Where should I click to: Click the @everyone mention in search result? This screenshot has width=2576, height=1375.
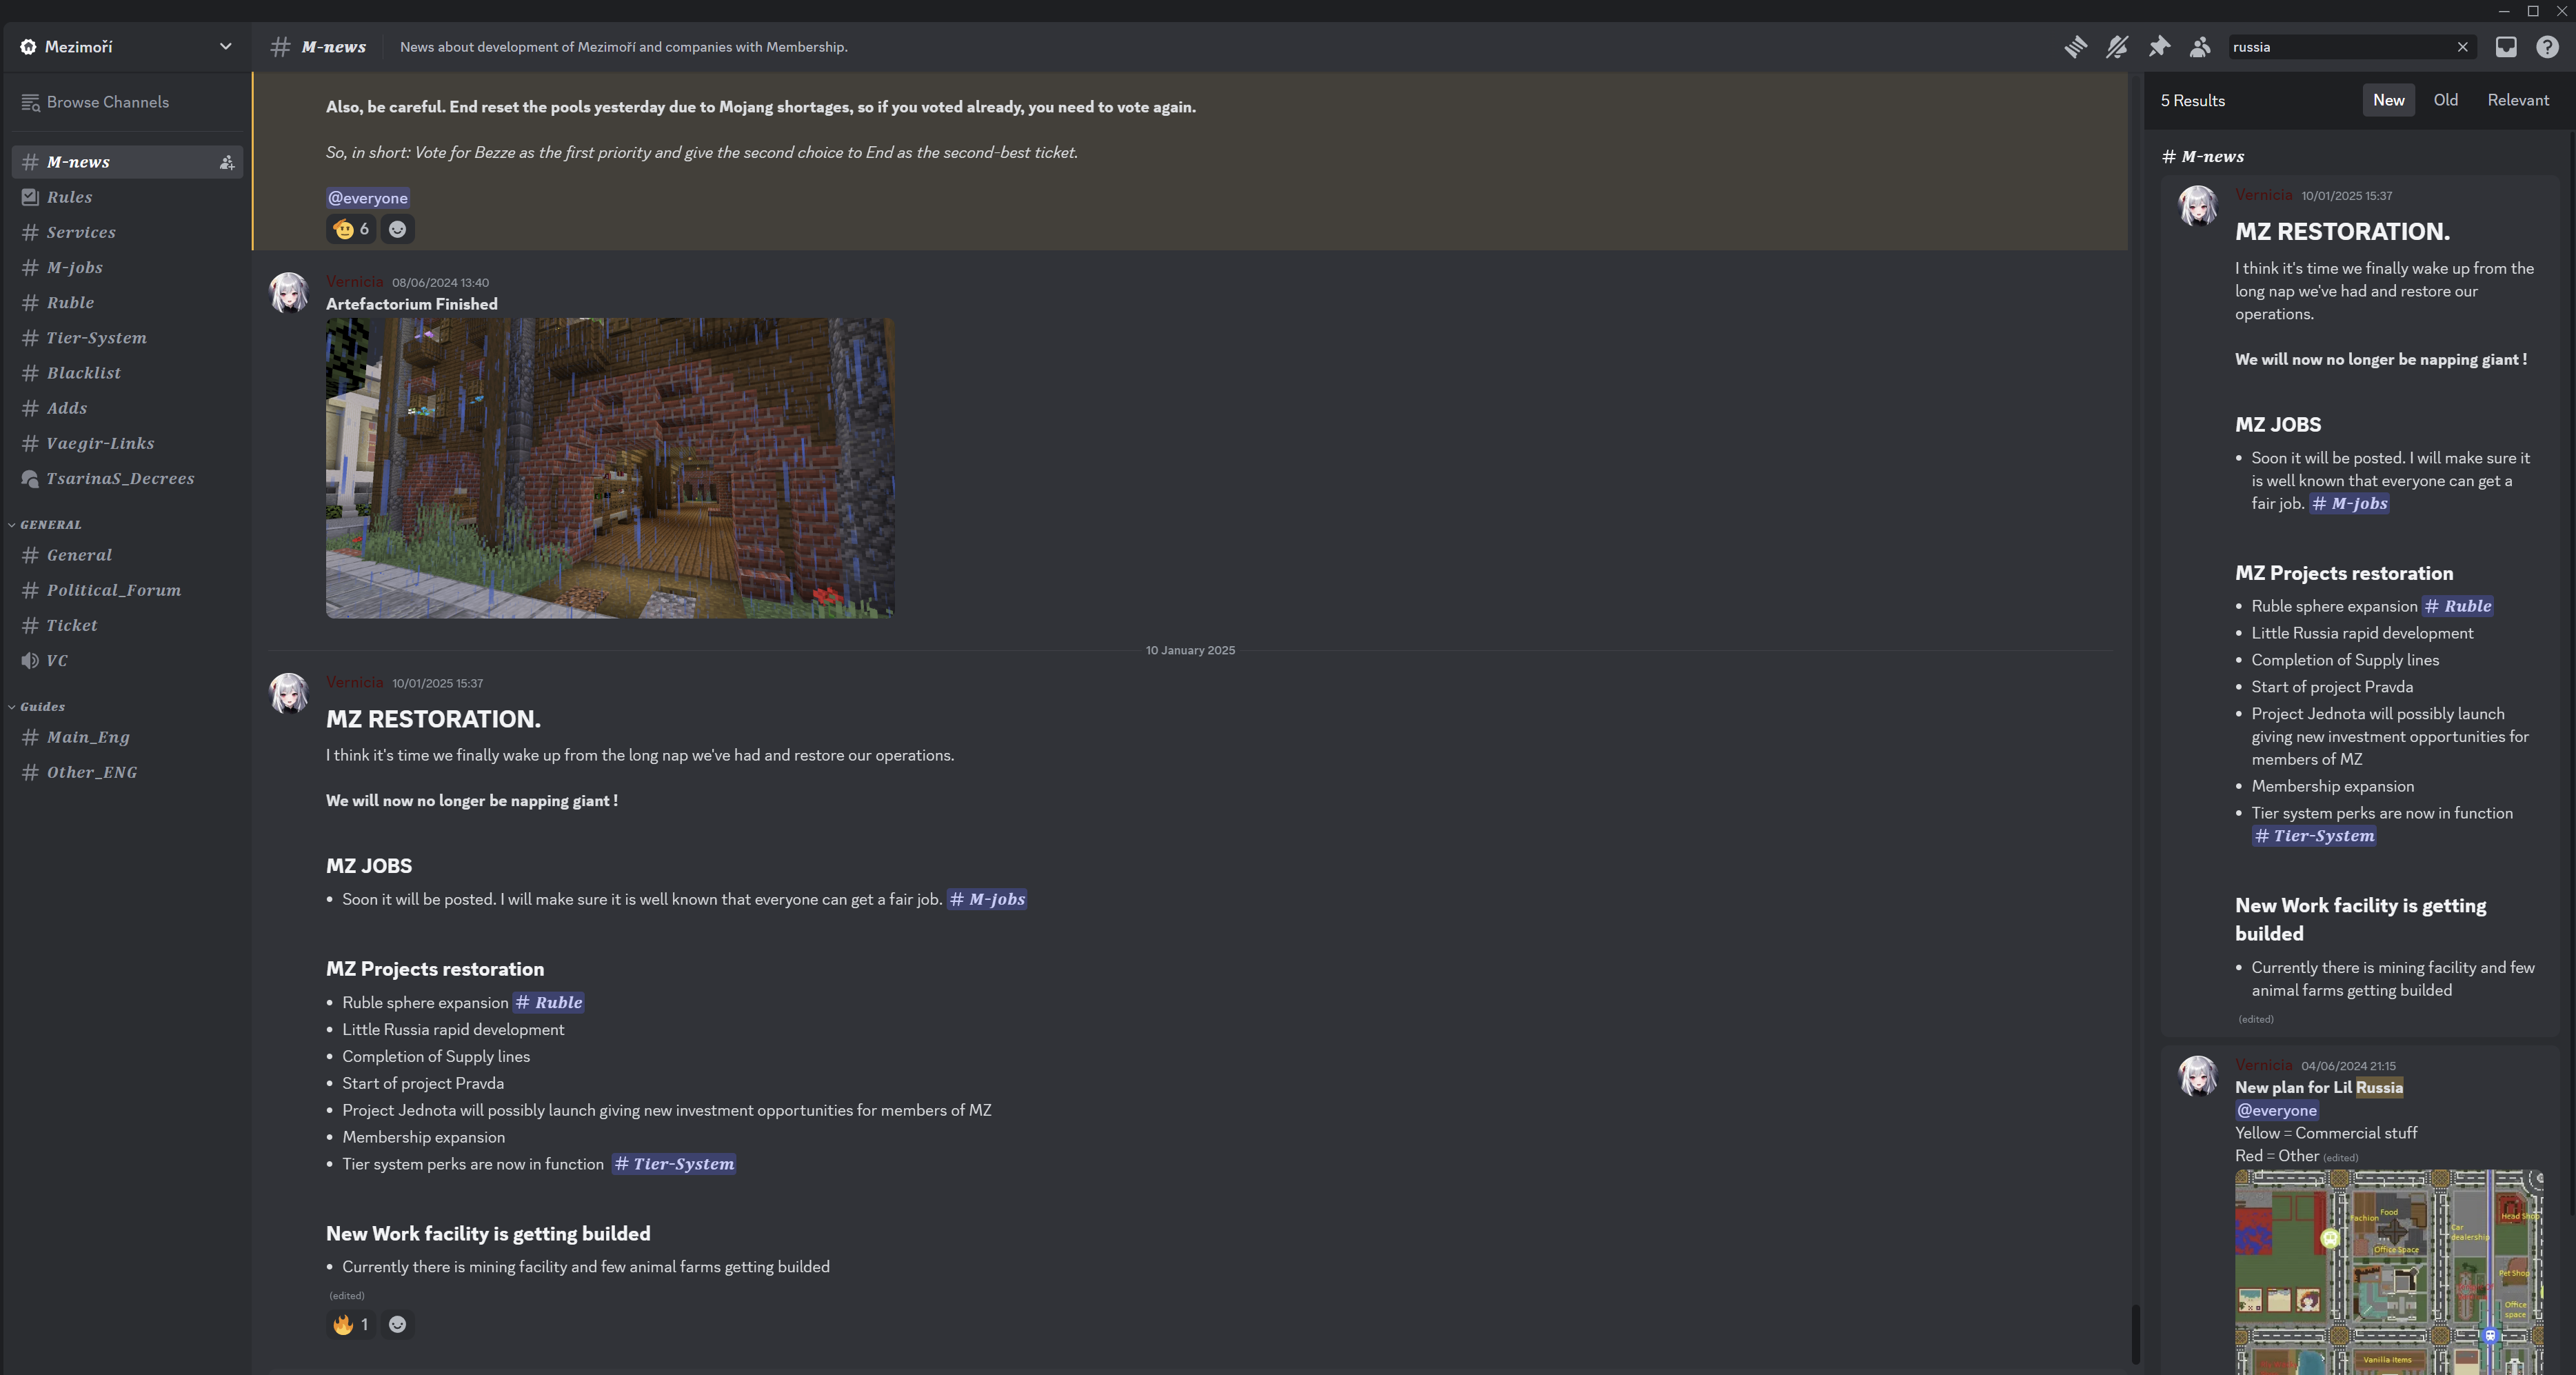pos(2277,1110)
